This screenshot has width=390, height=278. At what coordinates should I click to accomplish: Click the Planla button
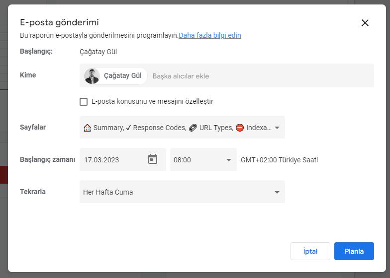(354, 251)
